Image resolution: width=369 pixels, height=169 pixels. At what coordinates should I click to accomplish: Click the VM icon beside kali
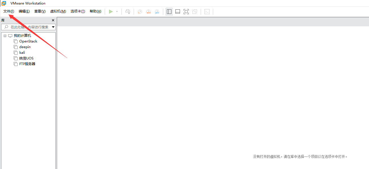(16, 53)
